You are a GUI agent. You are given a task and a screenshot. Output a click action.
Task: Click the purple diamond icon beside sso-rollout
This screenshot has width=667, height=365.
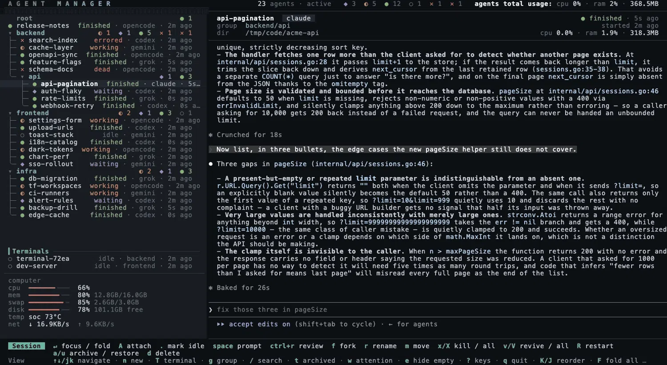pos(22,164)
